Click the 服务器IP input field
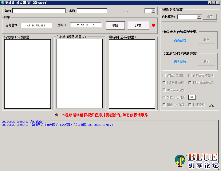Viewport: 221px width, 171px height. (x=36, y=26)
